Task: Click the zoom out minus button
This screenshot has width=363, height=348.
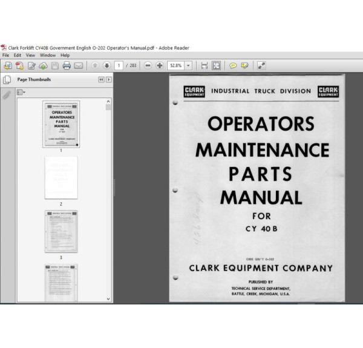Action: tap(149, 65)
